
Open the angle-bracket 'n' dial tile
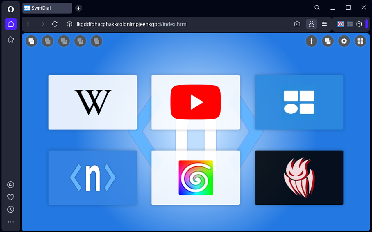point(92,177)
